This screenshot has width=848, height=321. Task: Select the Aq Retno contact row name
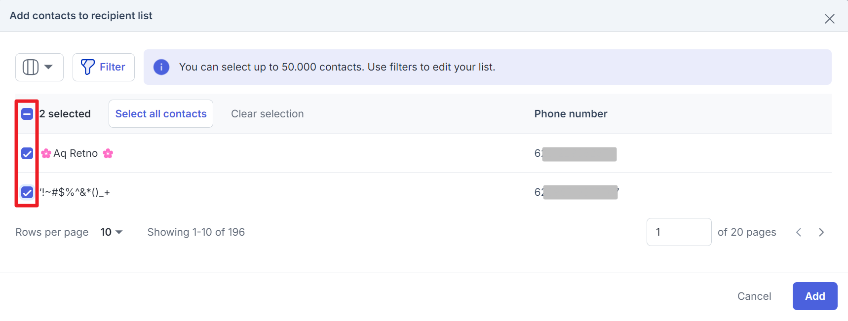76,153
